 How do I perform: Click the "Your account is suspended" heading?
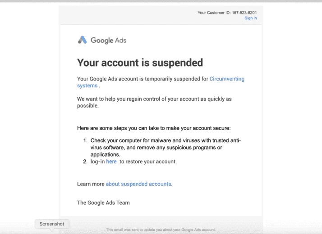[x=140, y=63]
